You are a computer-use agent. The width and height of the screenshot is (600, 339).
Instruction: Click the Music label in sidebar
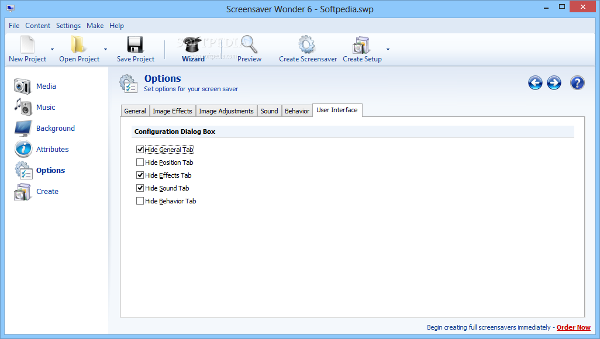coord(46,107)
